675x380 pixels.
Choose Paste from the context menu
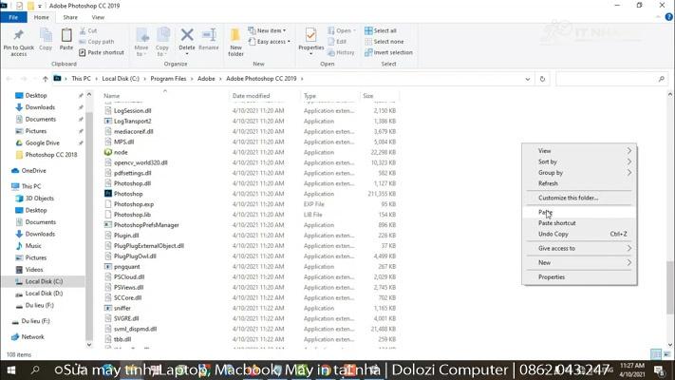546,212
